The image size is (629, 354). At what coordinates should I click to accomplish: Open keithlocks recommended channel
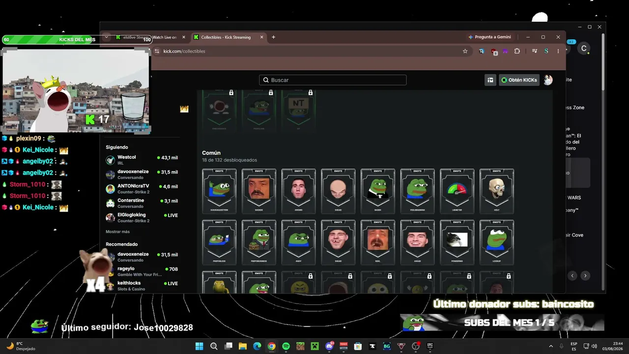click(142, 286)
